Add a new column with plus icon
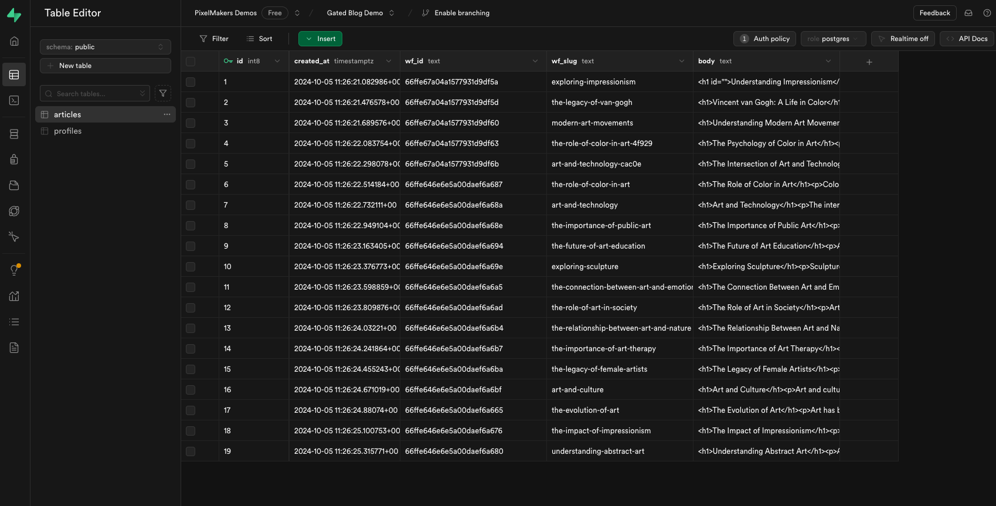996x506 pixels. click(x=869, y=62)
